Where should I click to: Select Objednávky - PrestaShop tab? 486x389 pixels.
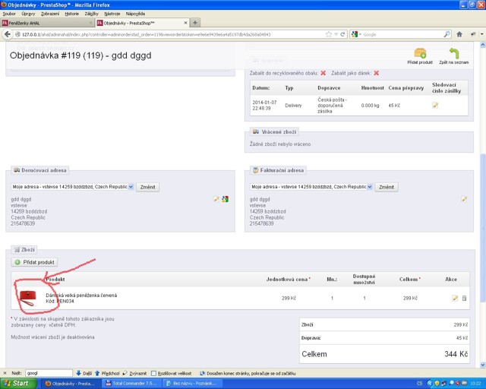142,23
